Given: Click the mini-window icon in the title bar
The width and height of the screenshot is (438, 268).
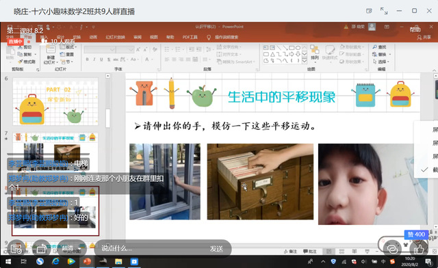Looking at the screenshot, I should (x=369, y=11).
